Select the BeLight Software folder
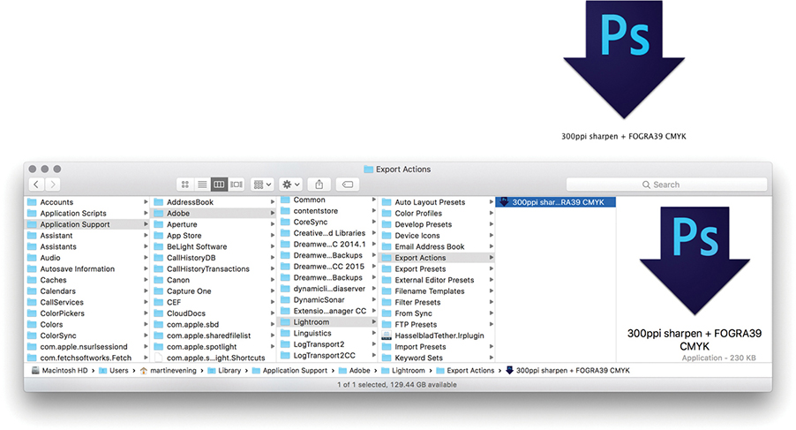This screenshot has width=796, height=430. [x=214, y=246]
